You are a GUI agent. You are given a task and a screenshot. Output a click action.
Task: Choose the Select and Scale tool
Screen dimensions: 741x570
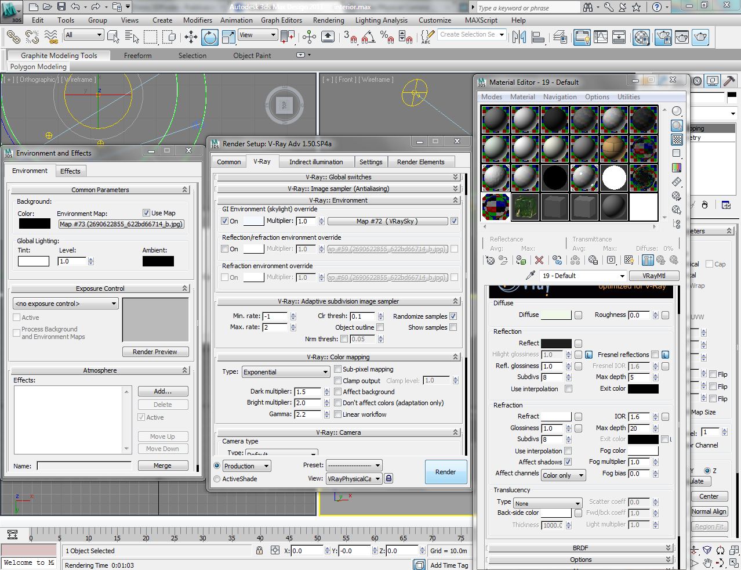click(228, 37)
